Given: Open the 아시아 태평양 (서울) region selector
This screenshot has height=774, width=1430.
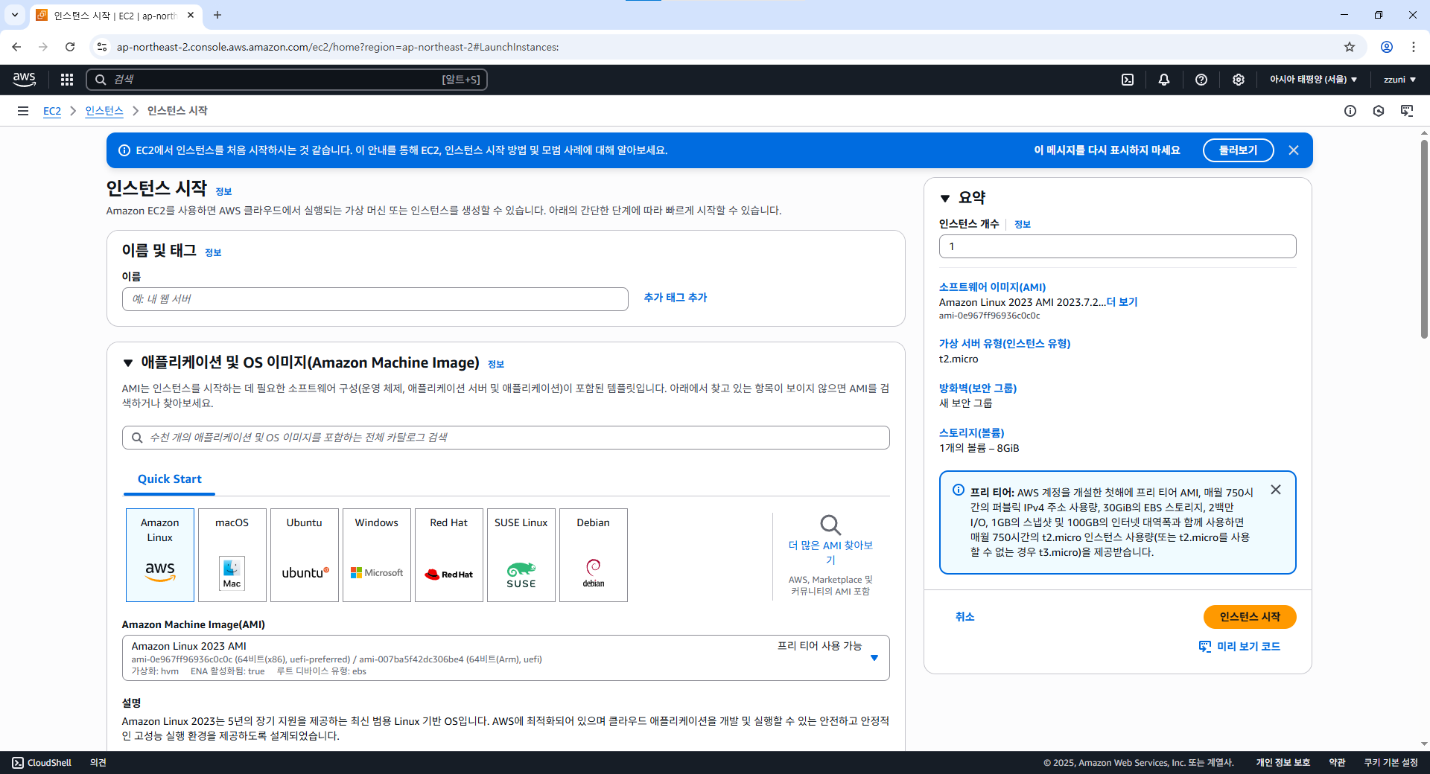Looking at the screenshot, I should point(1313,80).
